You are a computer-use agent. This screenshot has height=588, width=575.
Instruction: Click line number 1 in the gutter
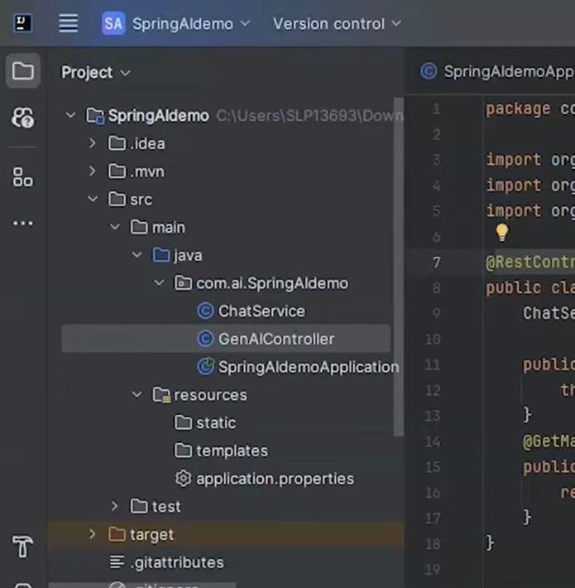coord(436,109)
